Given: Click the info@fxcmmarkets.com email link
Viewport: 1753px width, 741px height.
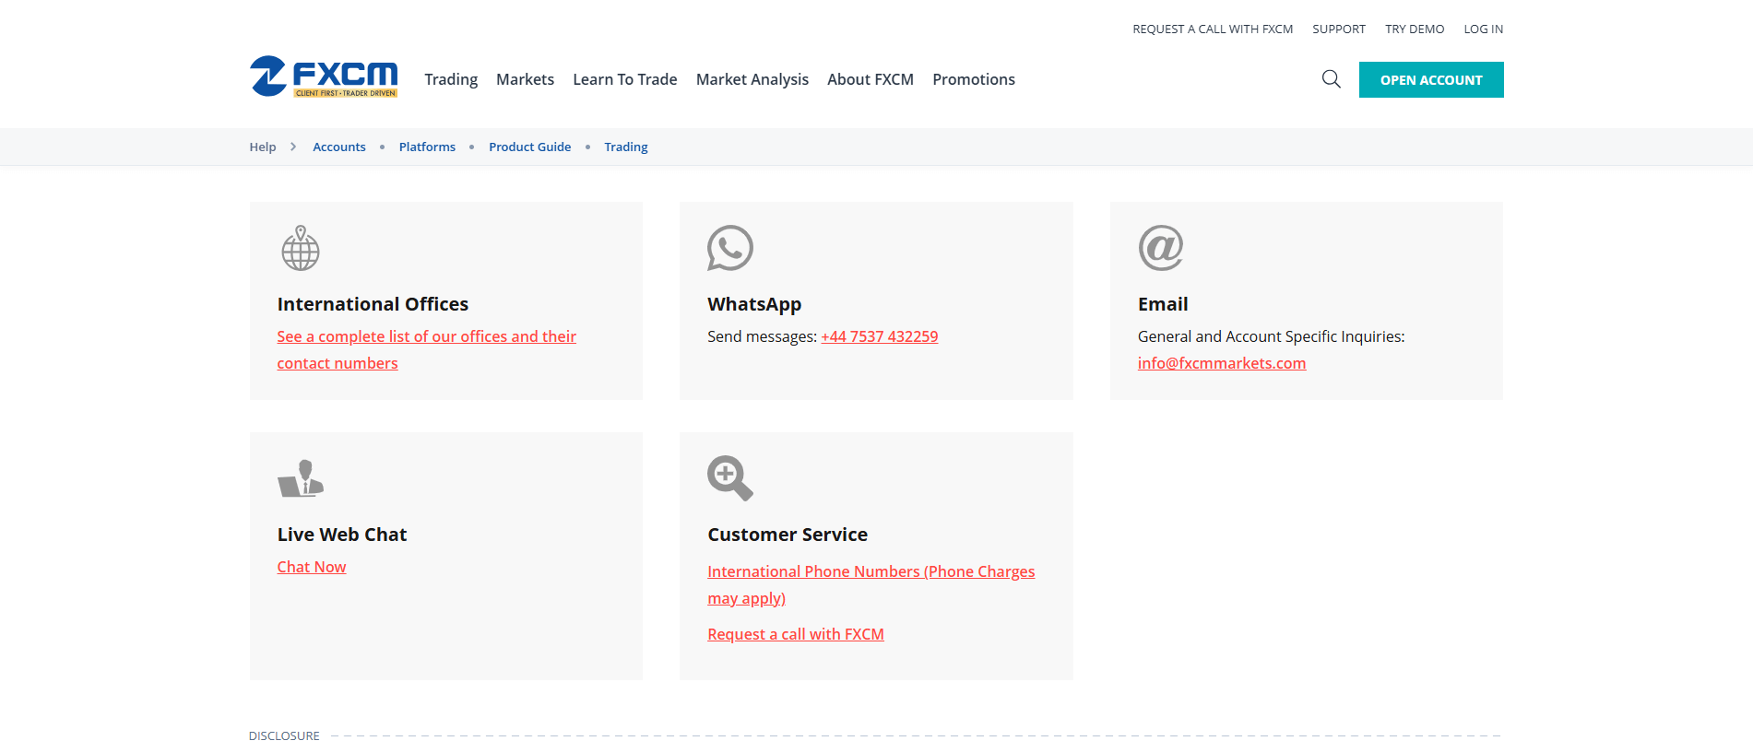Looking at the screenshot, I should (1222, 363).
